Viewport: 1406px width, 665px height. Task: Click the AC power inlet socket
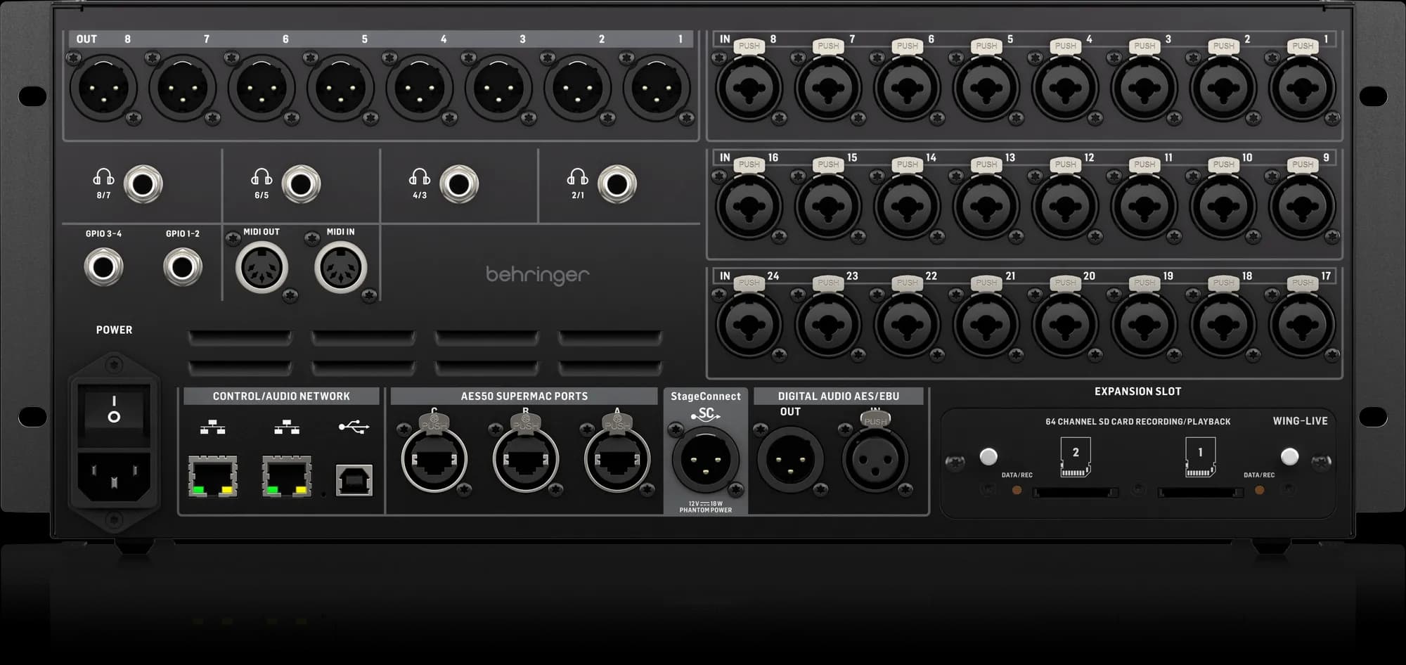(x=114, y=476)
